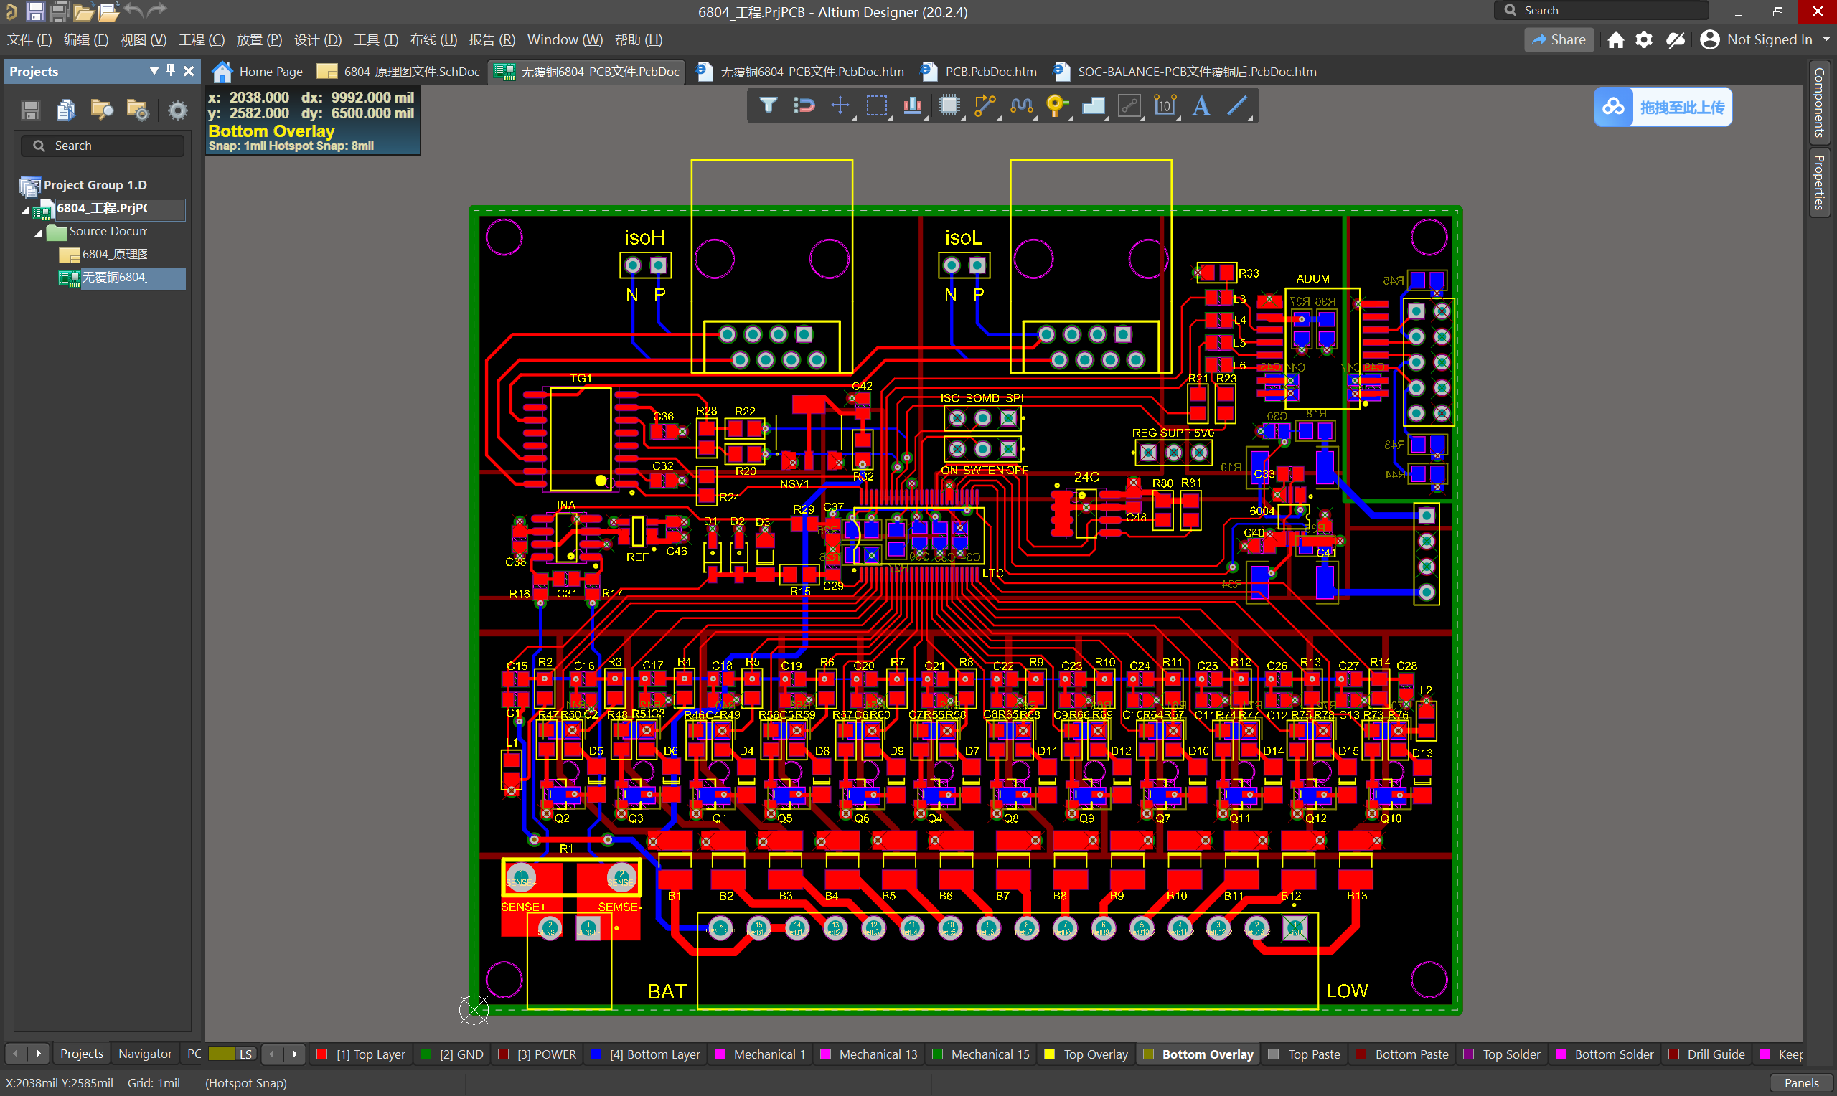Image resolution: width=1837 pixels, height=1096 pixels.
Task: Click the Save All icon in title bar
Action: [60, 11]
